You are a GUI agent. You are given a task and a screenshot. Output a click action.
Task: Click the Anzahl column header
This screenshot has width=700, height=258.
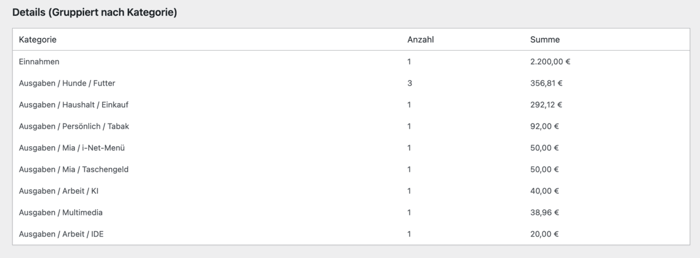420,40
